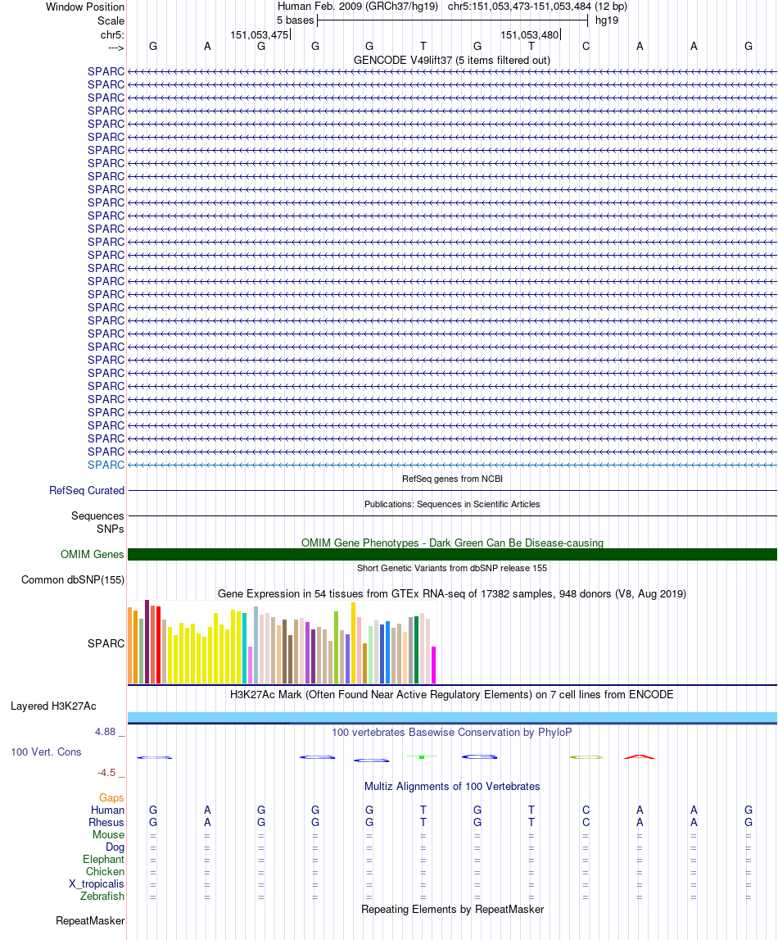Viewport: 778px width, 940px height.
Task: Click the OMIM Genes label
Action: tap(93, 555)
